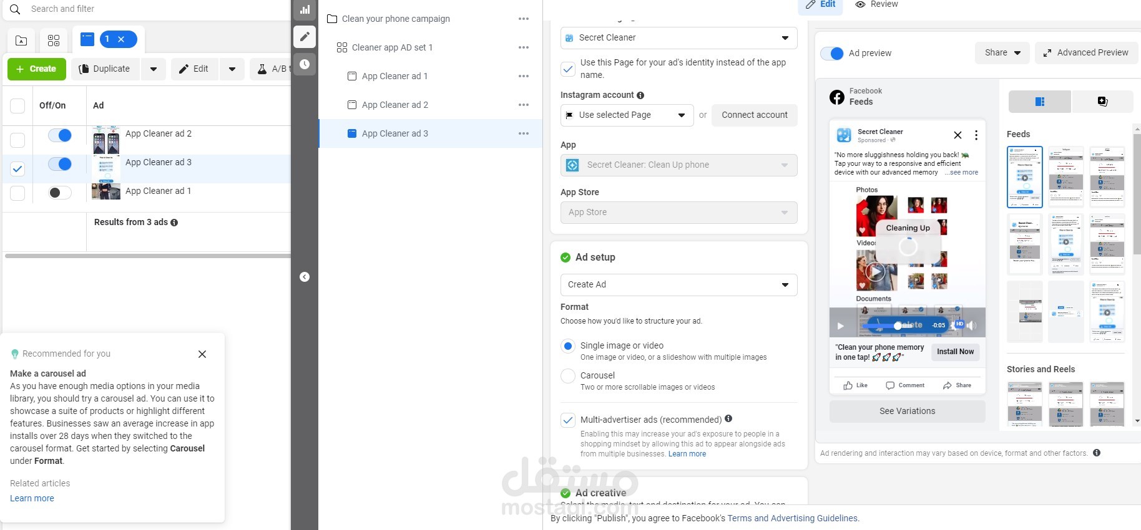Open Learn more link in recommendation card
Viewport: 1141px width, 530px height.
(x=32, y=498)
